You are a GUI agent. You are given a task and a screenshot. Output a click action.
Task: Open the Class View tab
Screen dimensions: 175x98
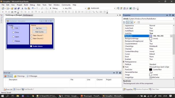coord(154,89)
